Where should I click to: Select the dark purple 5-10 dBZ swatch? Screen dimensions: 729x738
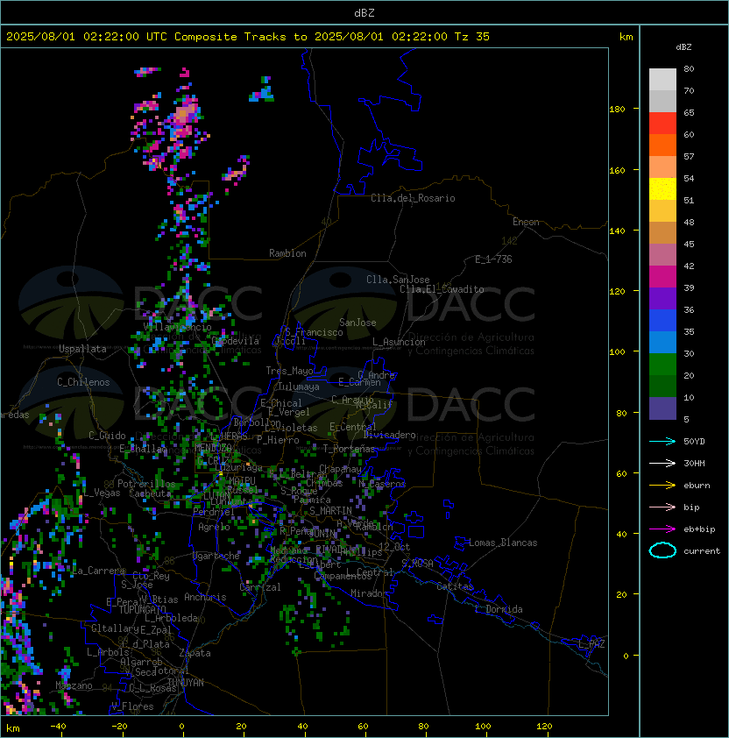[662, 408]
